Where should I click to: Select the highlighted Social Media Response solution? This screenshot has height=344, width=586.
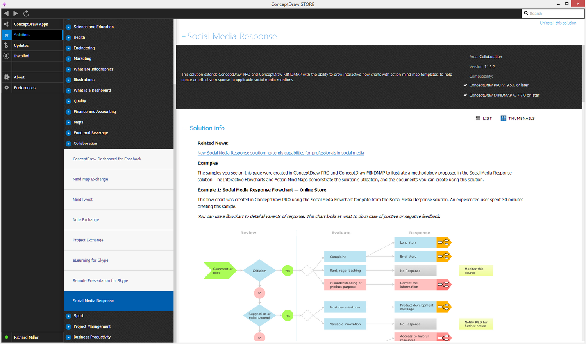coord(119,301)
